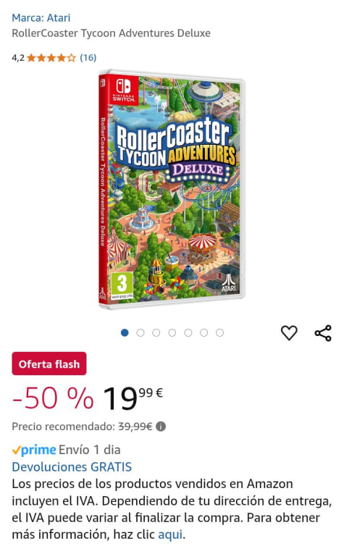Jump to the last carousel dot

click(219, 332)
